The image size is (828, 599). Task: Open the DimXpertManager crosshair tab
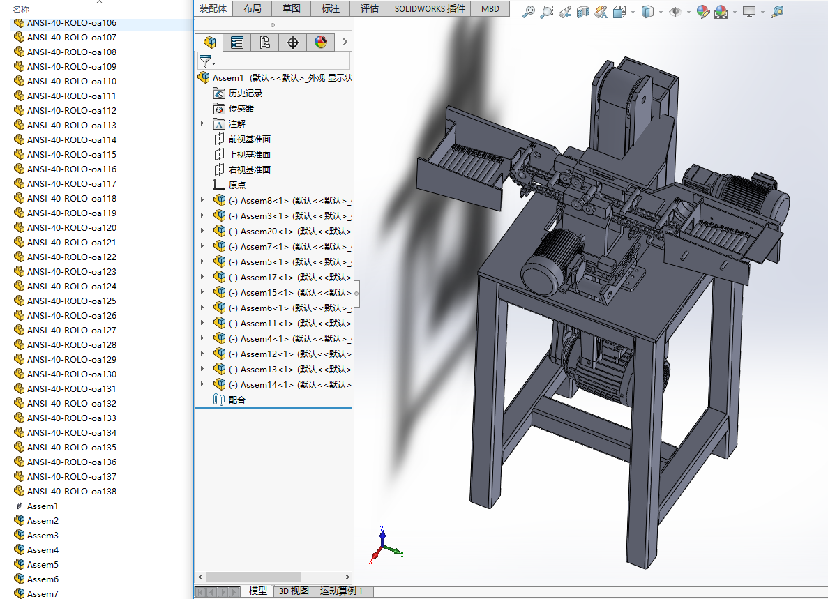point(293,43)
